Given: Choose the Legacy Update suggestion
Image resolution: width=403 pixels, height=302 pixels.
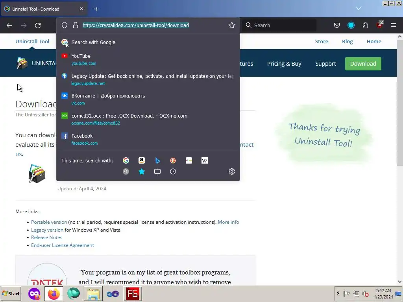Looking at the screenshot, I should [148, 79].
